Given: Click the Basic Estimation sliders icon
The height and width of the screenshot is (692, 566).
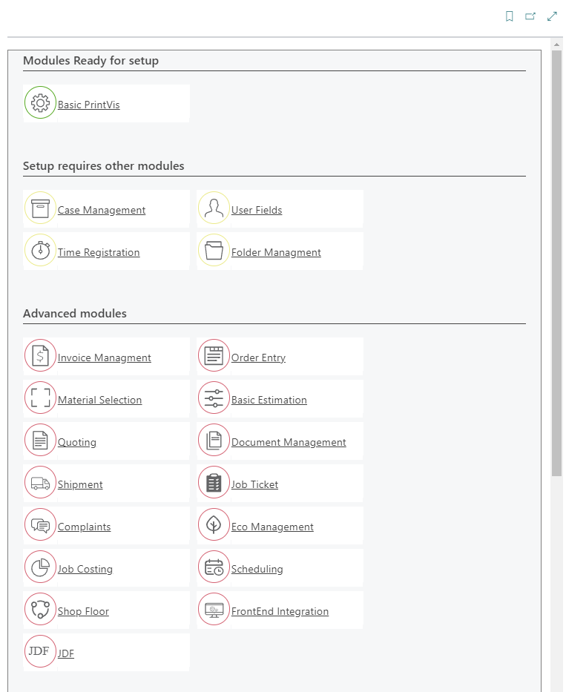Looking at the screenshot, I should pyautogui.click(x=214, y=398).
